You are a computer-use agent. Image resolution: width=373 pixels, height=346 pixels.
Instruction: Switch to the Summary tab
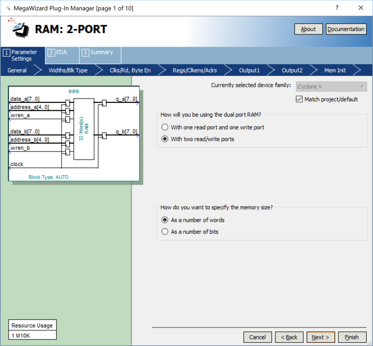[x=100, y=55]
